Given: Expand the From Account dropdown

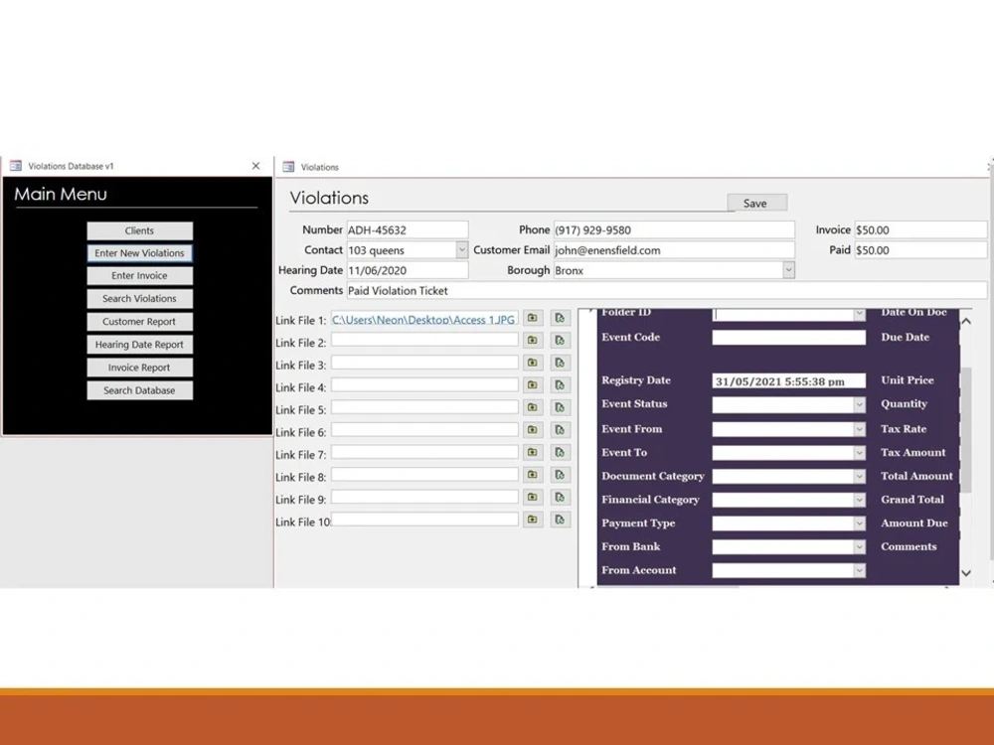Looking at the screenshot, I should pyautogui.click(x=859, y=570).
